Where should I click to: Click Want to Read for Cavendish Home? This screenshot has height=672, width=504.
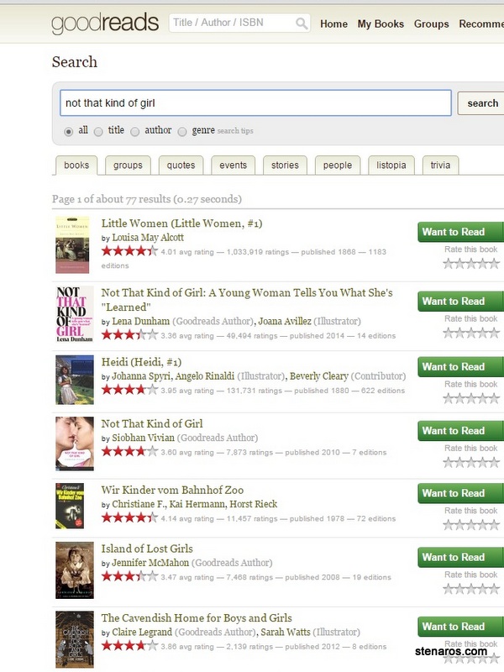[x=460, y=627]
